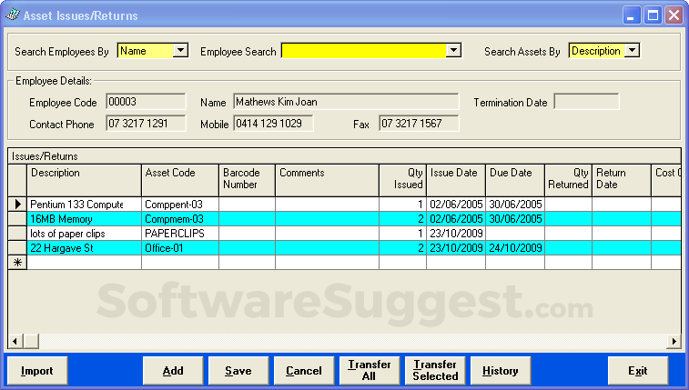Viewport: 689px width, 390px height.
Task: Select the 16MB Memory row description
Action: (x=84, y=219)
